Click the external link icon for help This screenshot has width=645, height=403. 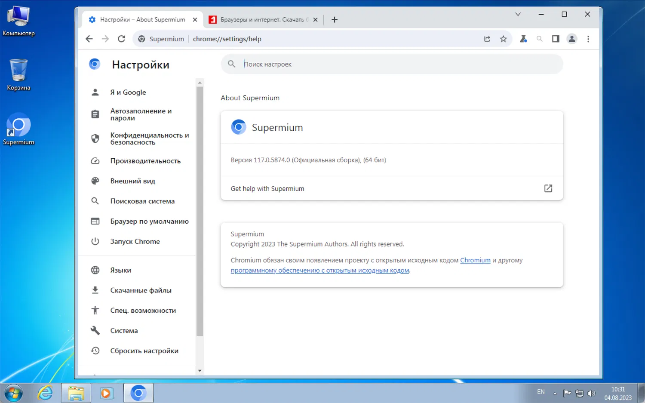pyautogui.click(x=548, y=188)
